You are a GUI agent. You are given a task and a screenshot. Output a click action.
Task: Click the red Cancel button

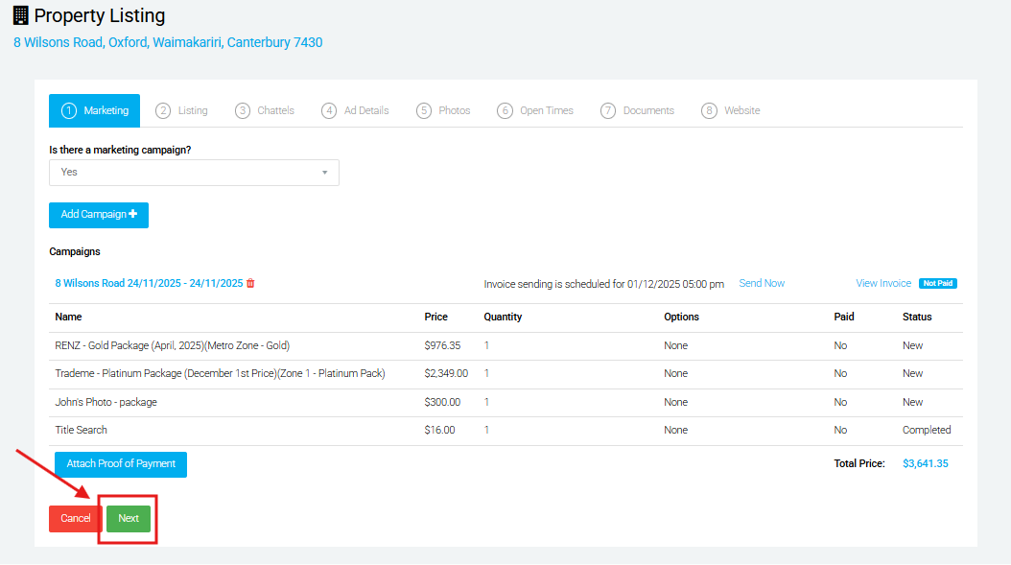(75, 519)
